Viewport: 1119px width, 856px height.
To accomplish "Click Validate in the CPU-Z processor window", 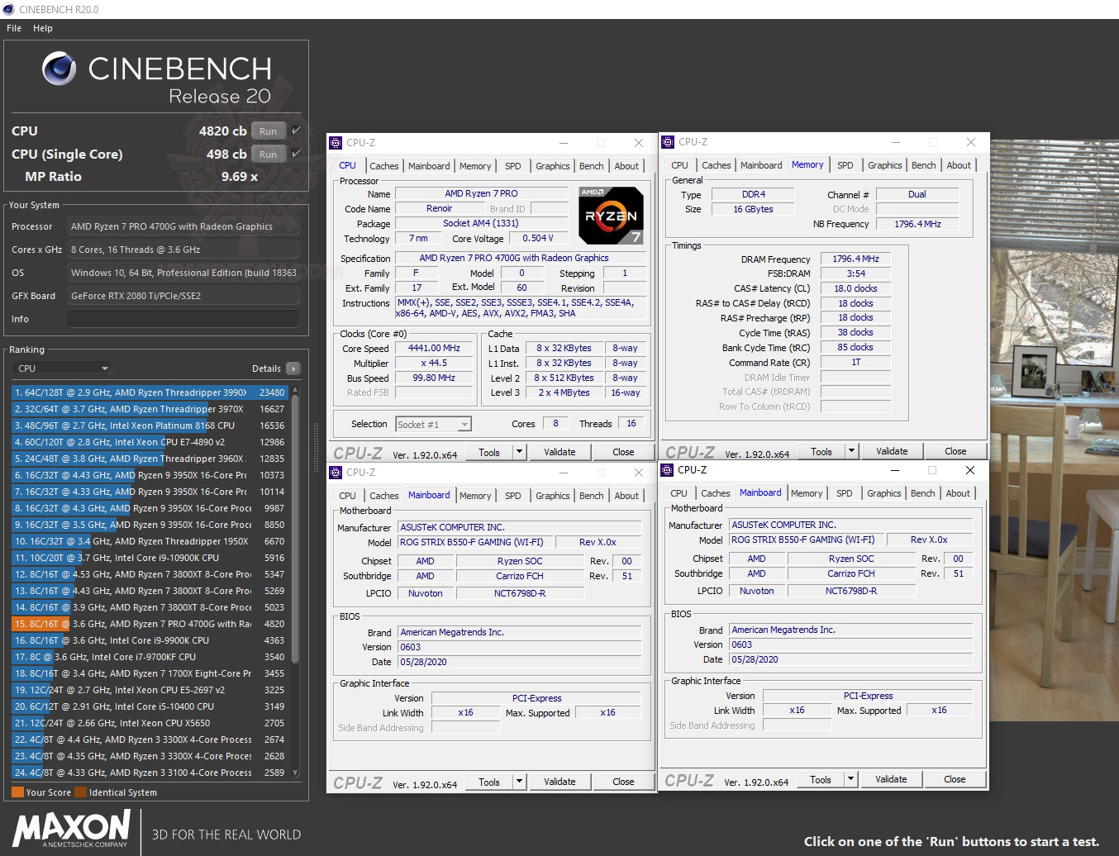I will click(559, 452).
